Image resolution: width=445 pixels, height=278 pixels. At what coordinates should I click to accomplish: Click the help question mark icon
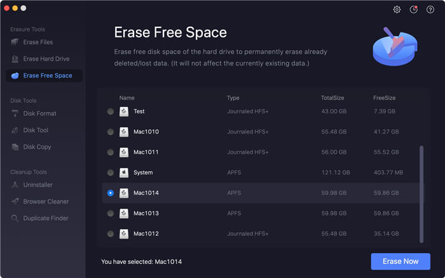[x=430, y=10]
